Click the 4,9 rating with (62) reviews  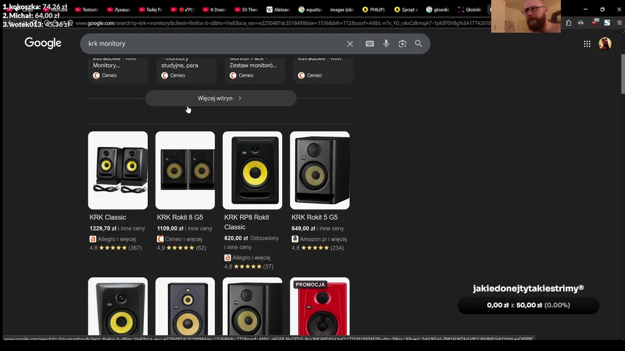point(181,248)
